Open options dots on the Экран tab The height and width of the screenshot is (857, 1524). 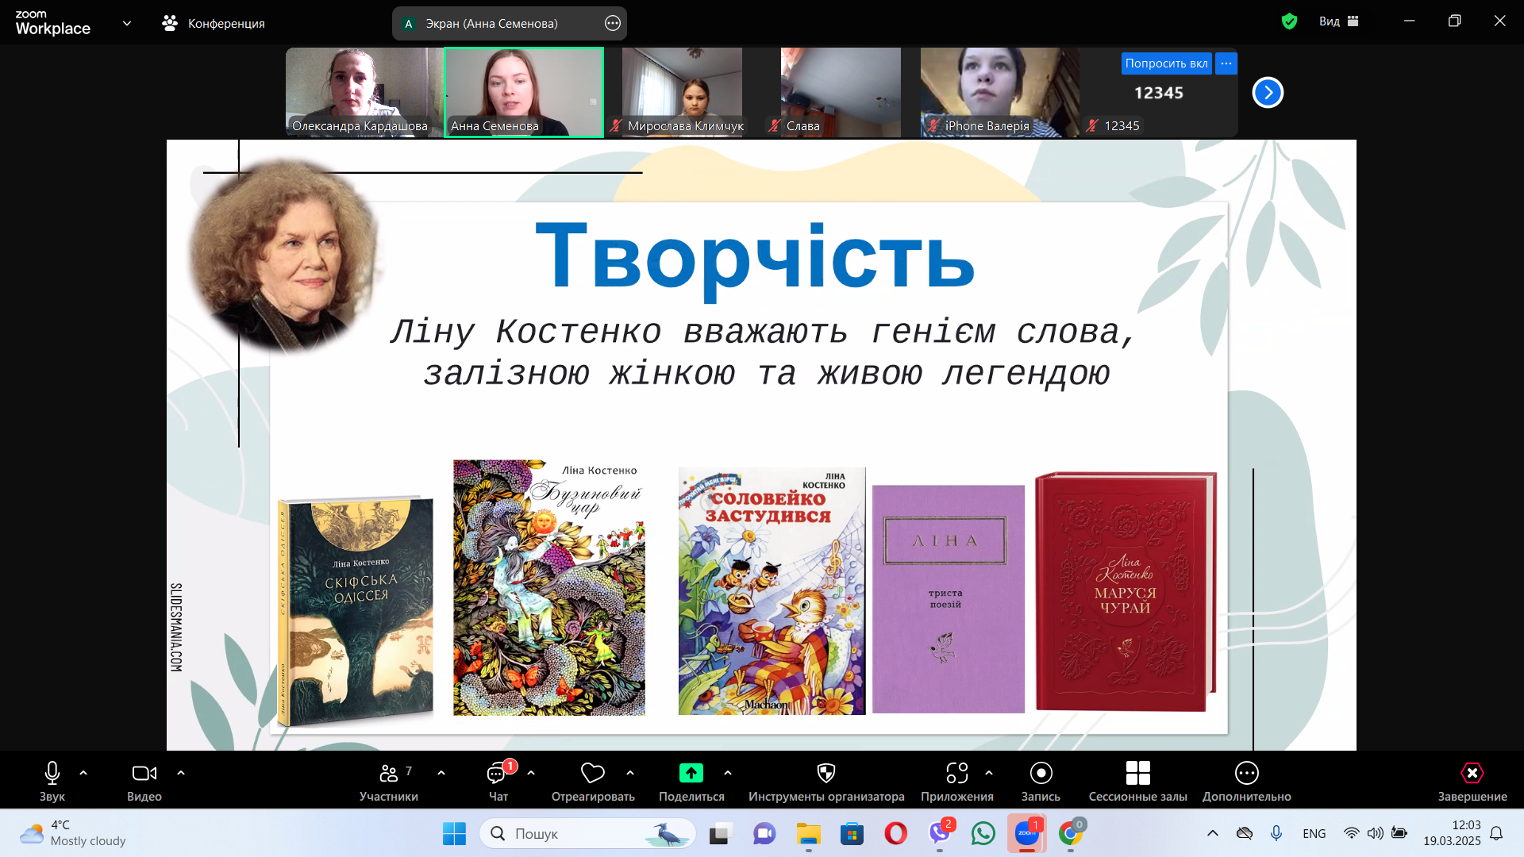(x=613, y=23)
